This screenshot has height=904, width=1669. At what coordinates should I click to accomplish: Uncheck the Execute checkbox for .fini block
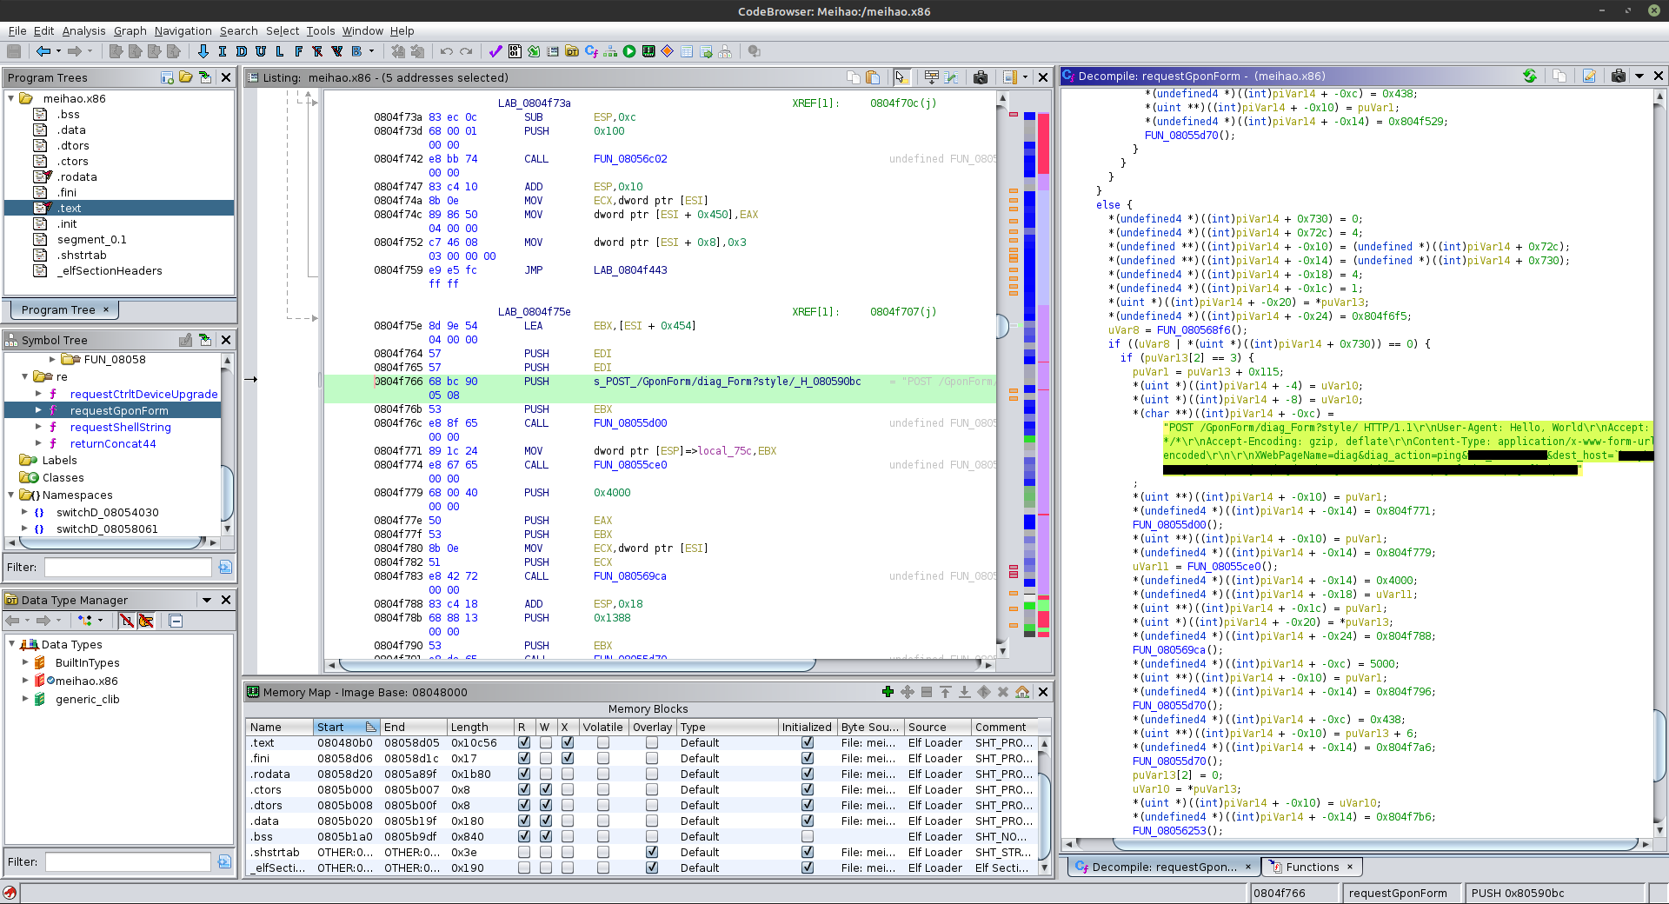click(567, 759)
